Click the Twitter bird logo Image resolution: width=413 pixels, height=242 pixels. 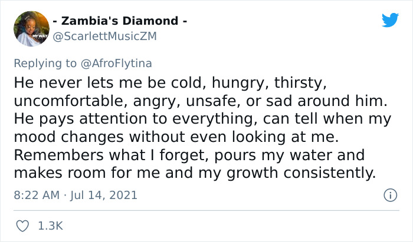[390, 21]
